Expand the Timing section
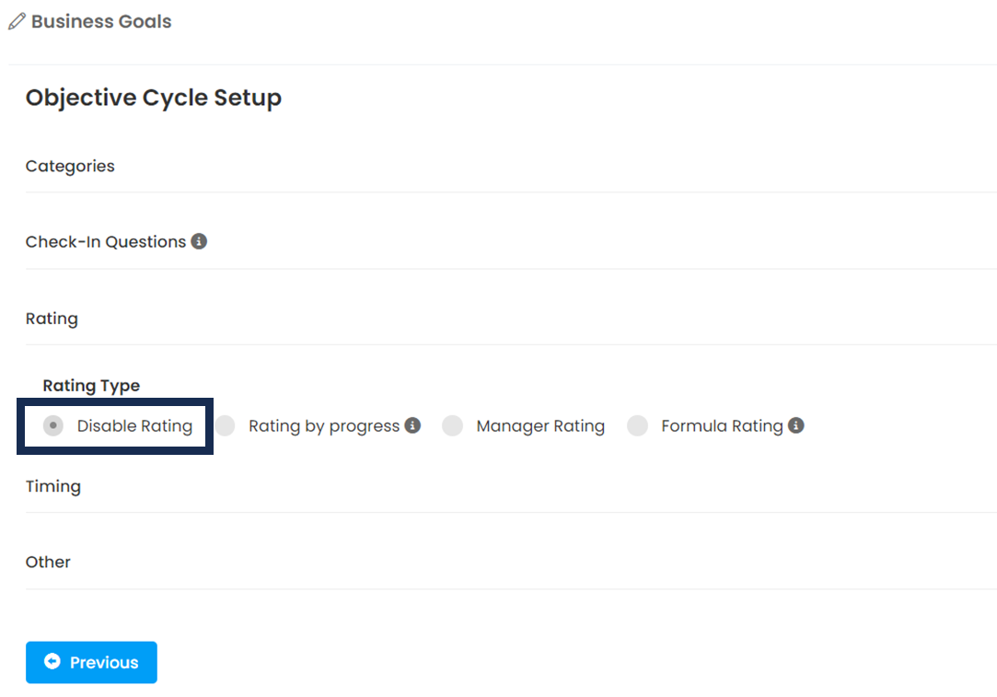 coord(53,487)
